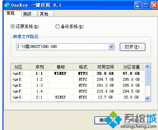The width and height of the screenshot is (158, 130).
Task: Select the G: drive partition icon
Action: click(x=15, y=97)
